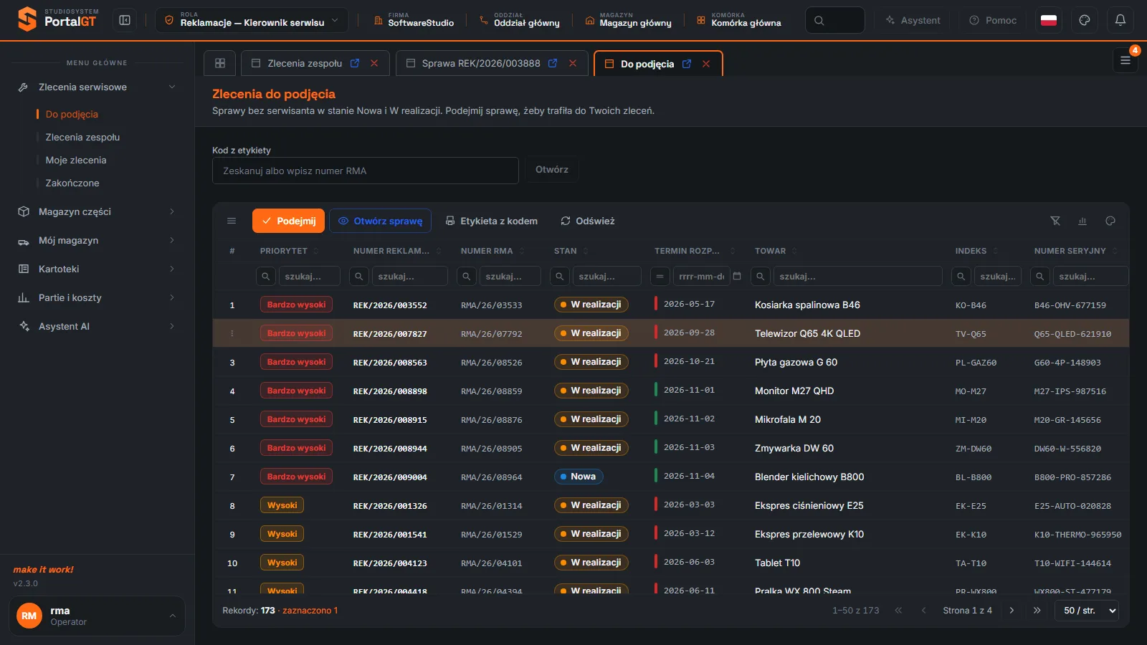Switch to the Zlecenia zespołu tab
The width and height of the screenshot is (1147, 645).
305,63
